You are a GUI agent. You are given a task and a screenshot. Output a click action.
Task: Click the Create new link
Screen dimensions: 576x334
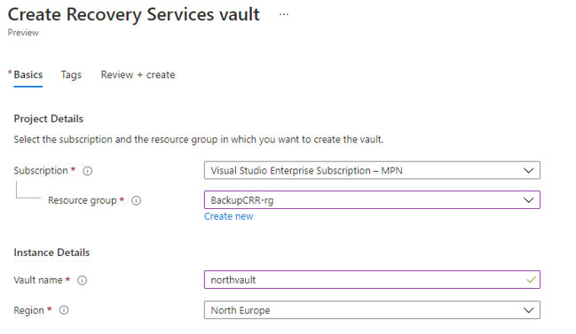point(228,216)
